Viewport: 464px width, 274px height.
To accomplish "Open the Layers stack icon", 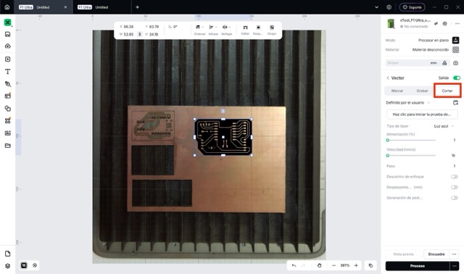I will [8, 266].
